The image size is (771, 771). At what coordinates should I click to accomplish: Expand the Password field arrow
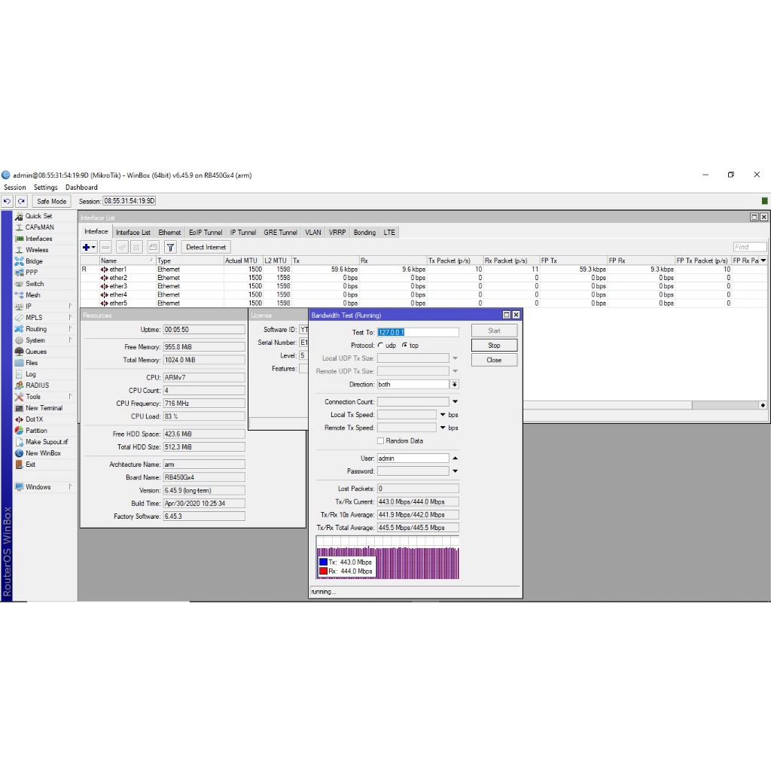(455, 471)
